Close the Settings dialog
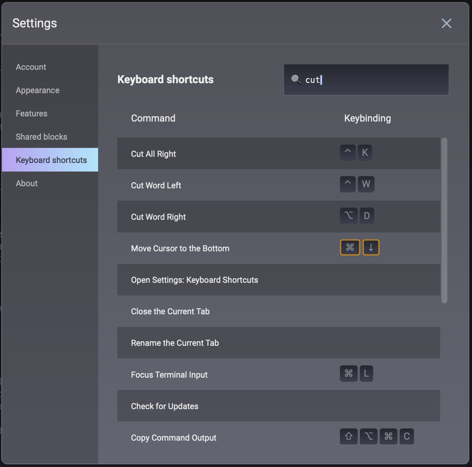 coord(446,23)
